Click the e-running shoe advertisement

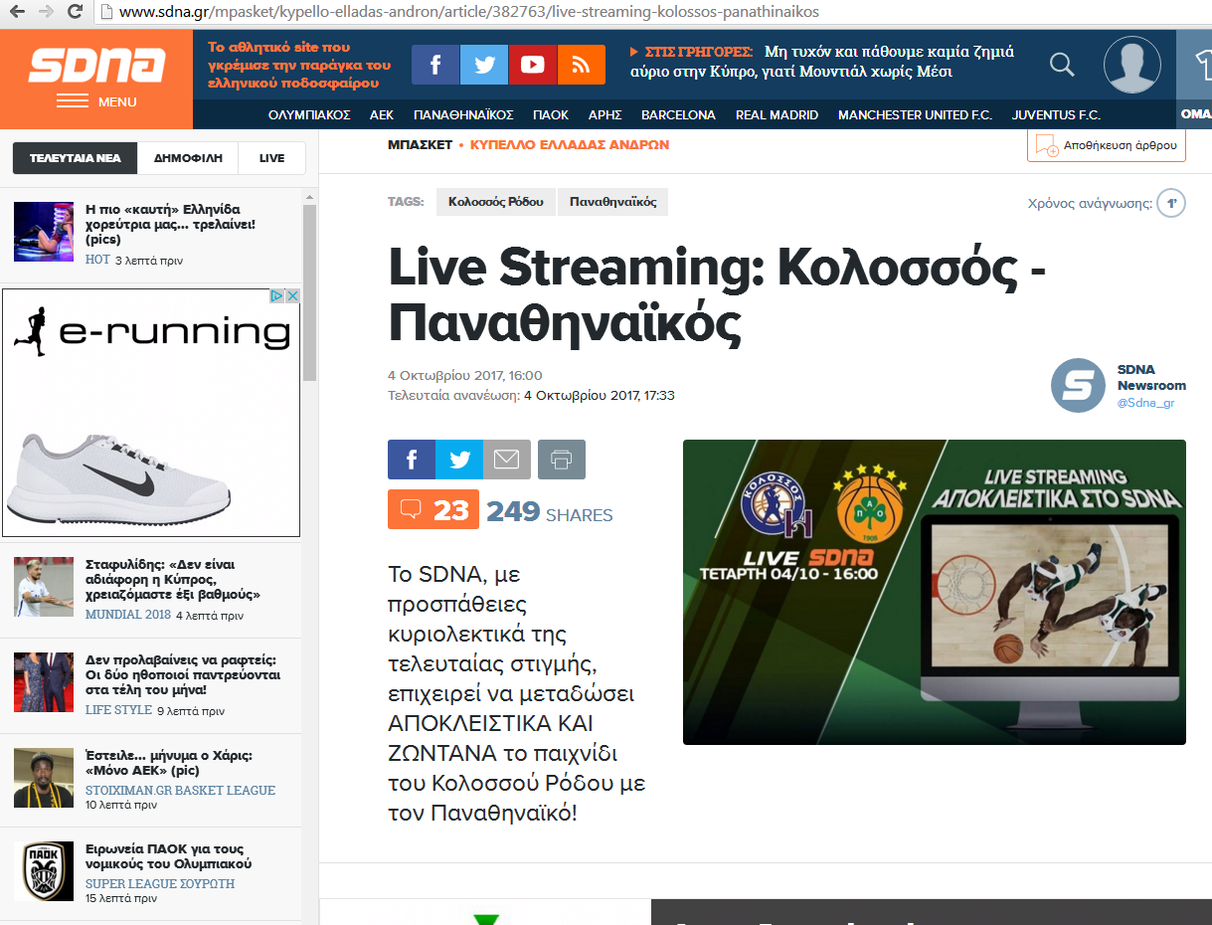(151, 413)
